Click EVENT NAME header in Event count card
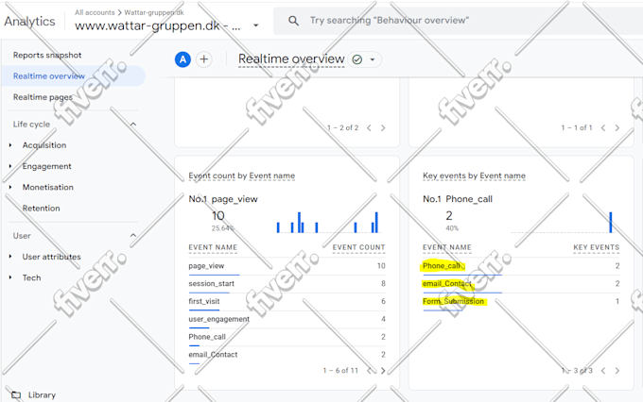643x402 pixels. click(213, 247)
